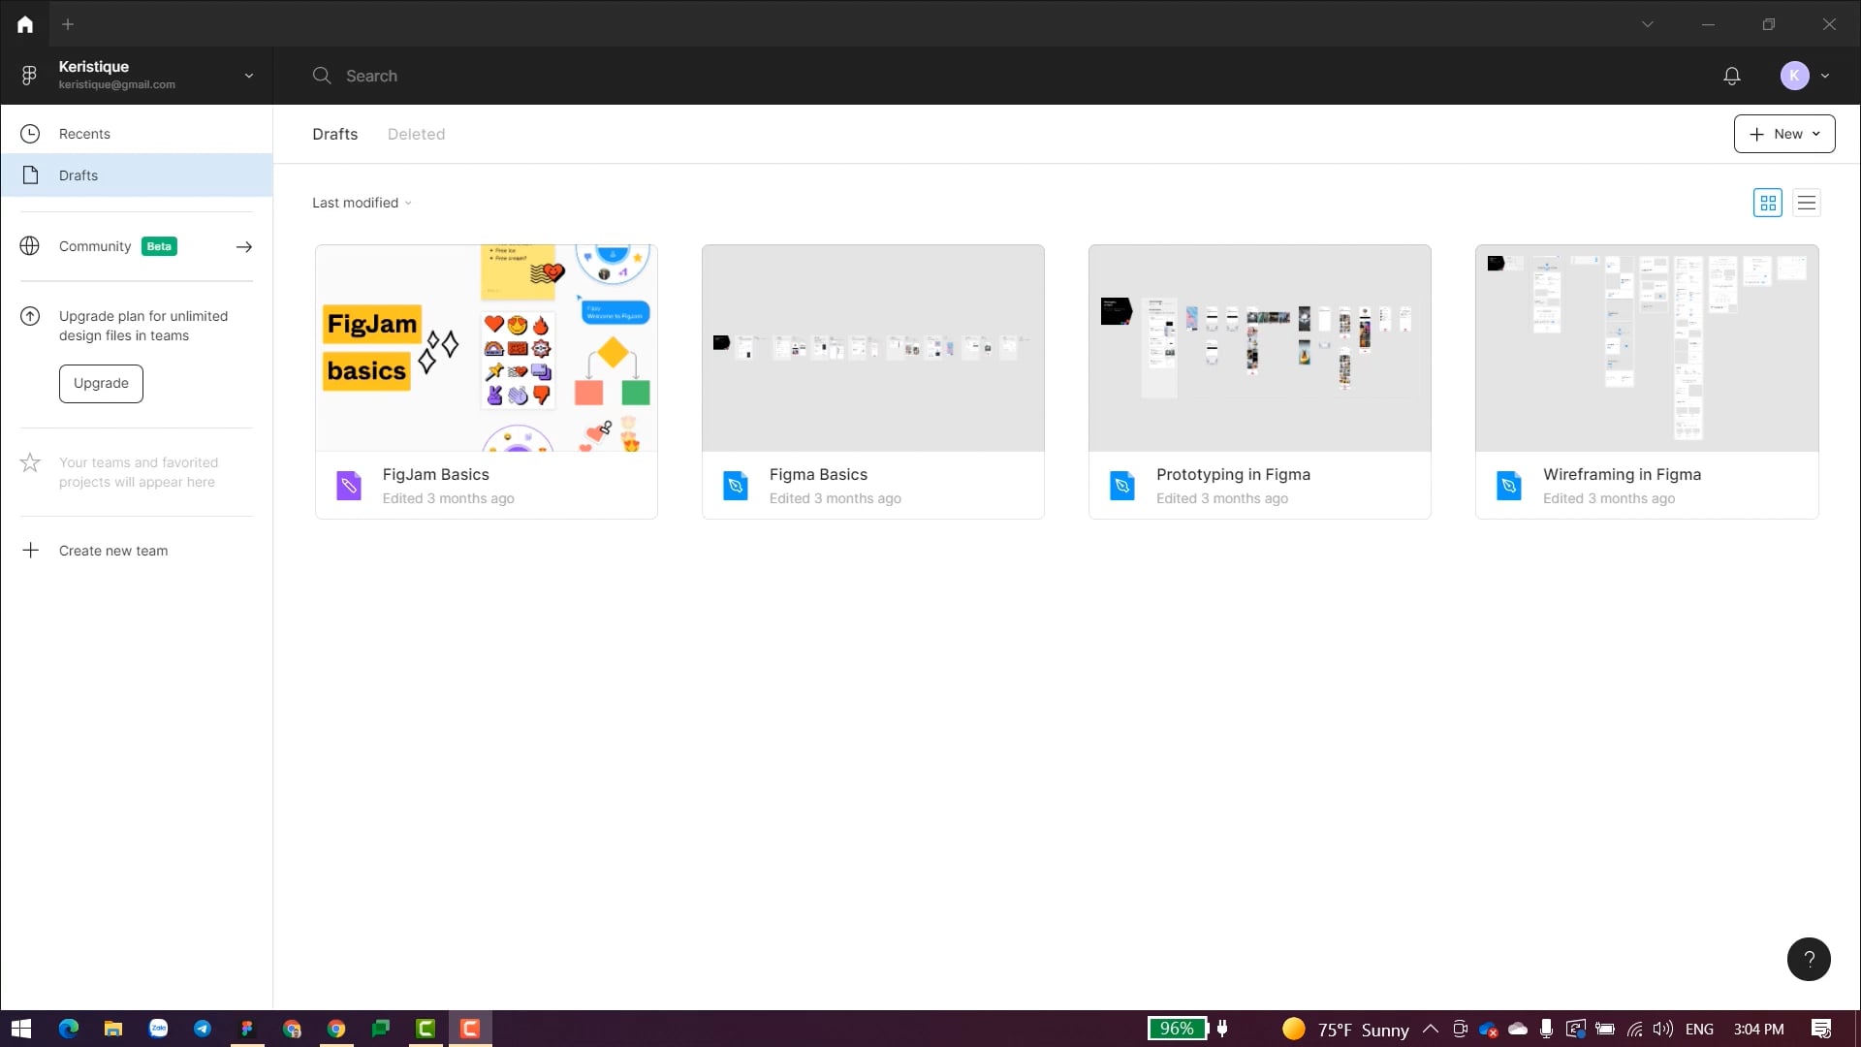The image size is (1861, 1047).
Task: Click the Upgrade button
Action: coord(101,383)
